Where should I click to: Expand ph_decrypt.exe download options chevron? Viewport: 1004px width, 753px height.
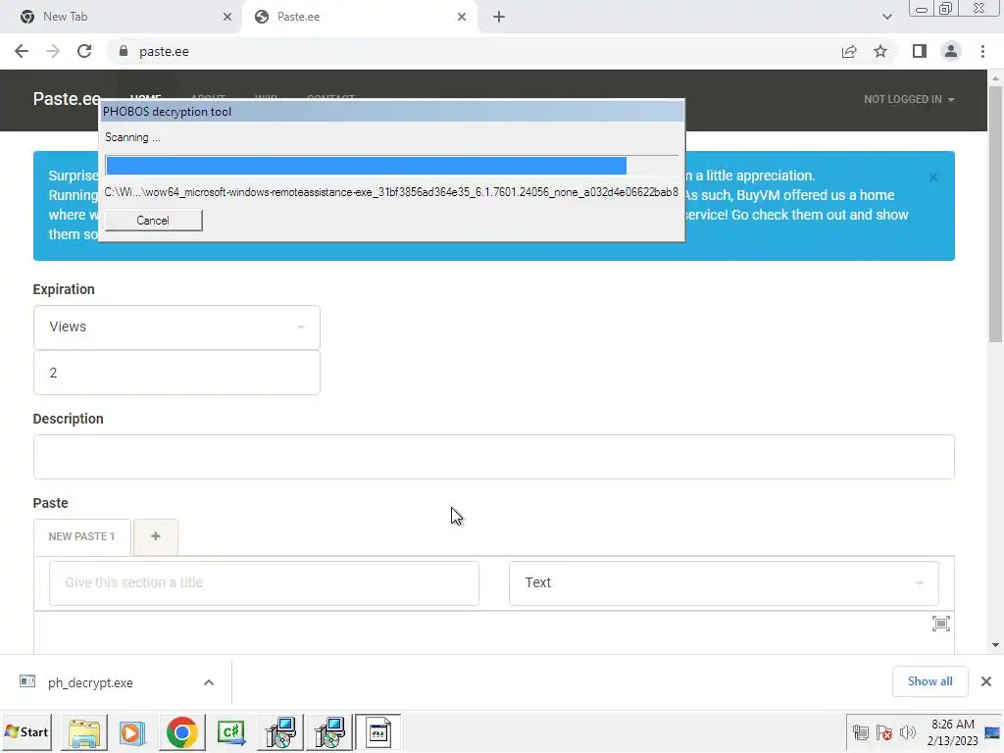[x=209, y=682]
